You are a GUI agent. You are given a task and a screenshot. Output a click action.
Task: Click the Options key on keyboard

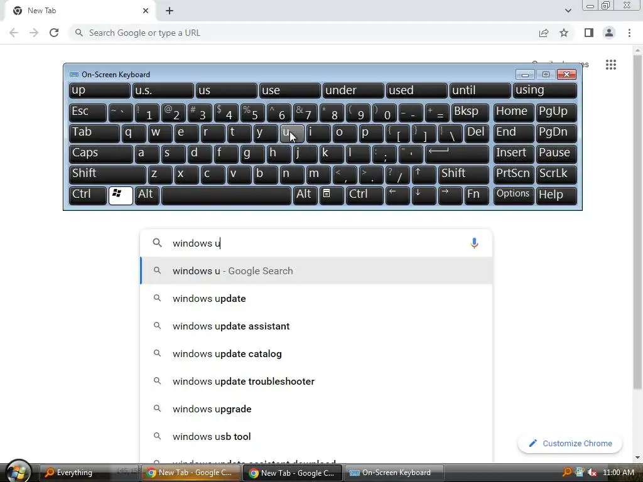coord(514,195)
